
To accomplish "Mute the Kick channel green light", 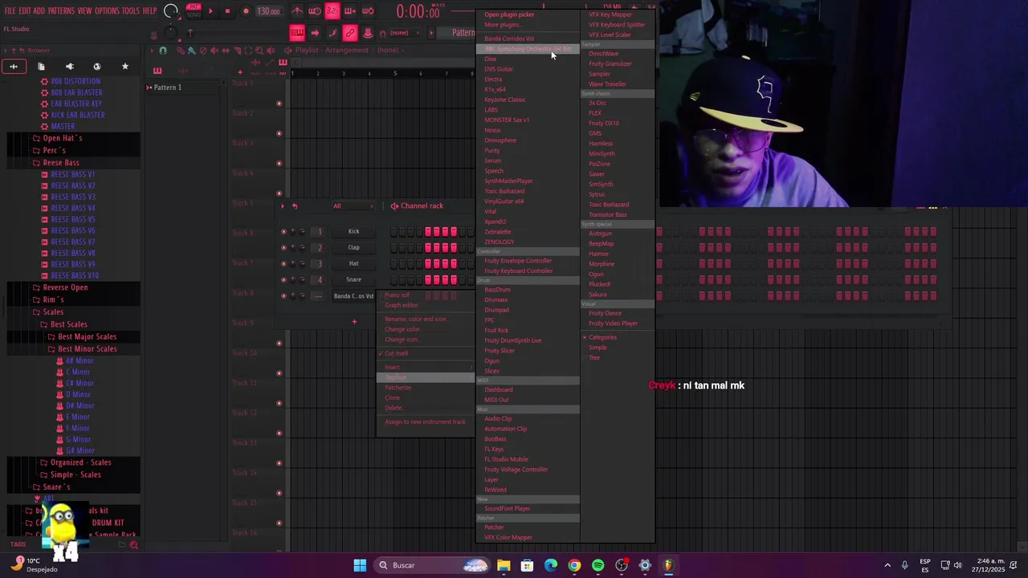I will point(284,232).
